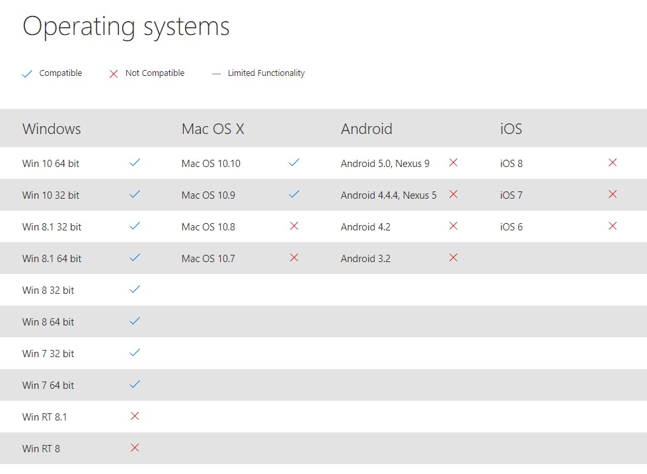Click the Operating systems page heading

(126, 28)
